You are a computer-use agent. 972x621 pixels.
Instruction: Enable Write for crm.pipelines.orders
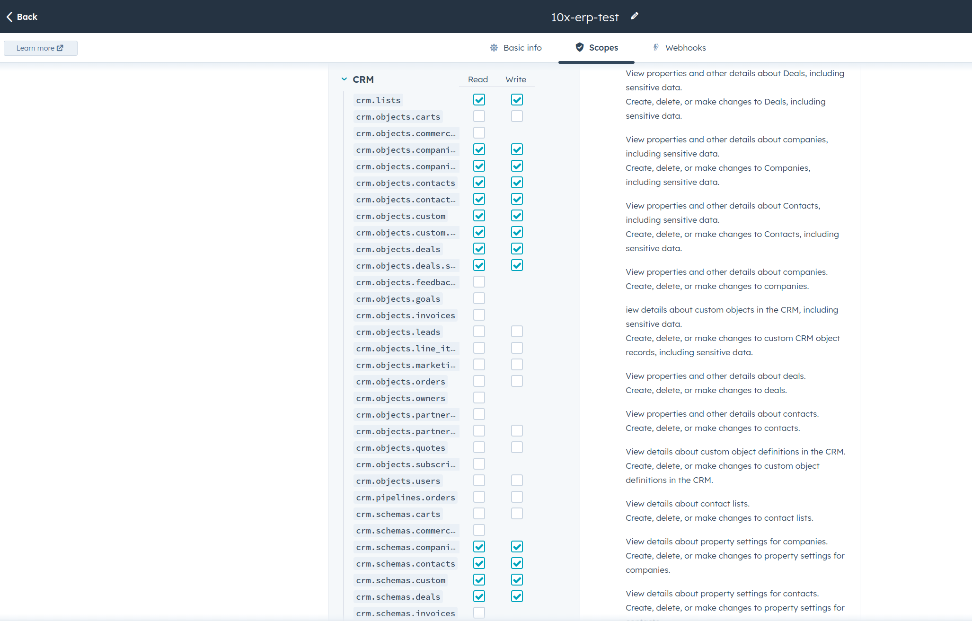[517, 497]
